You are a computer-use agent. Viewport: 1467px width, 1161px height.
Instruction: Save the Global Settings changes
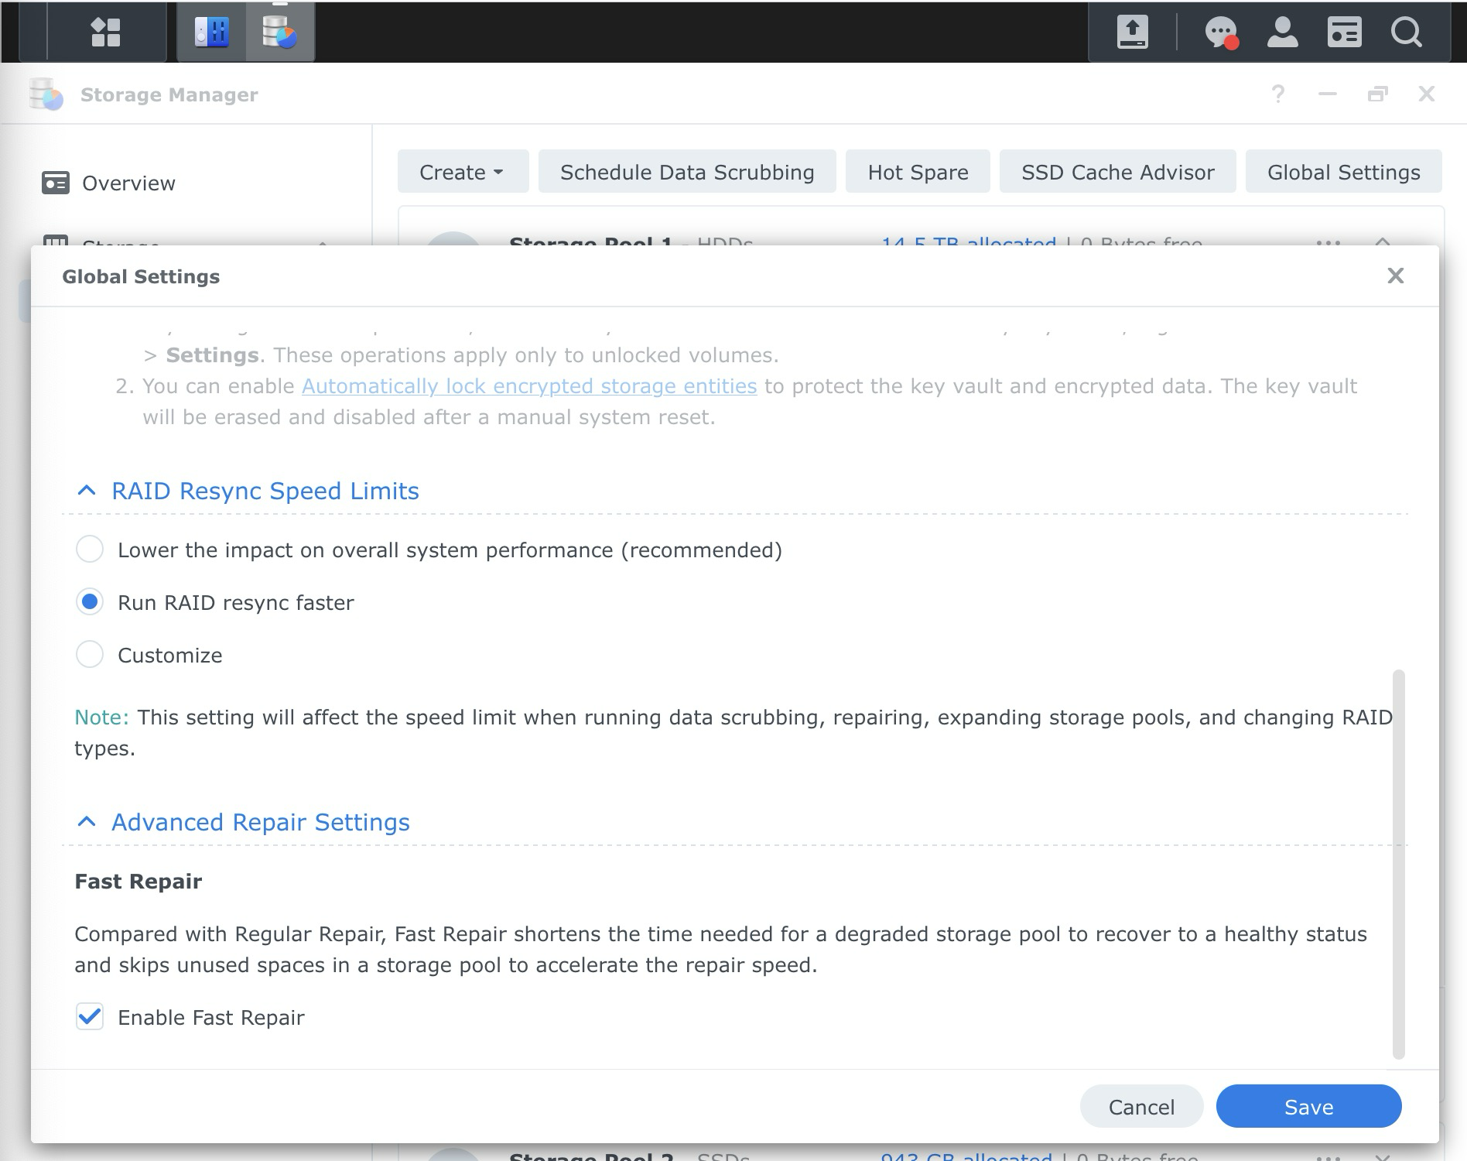[x=1308, y=1107]
